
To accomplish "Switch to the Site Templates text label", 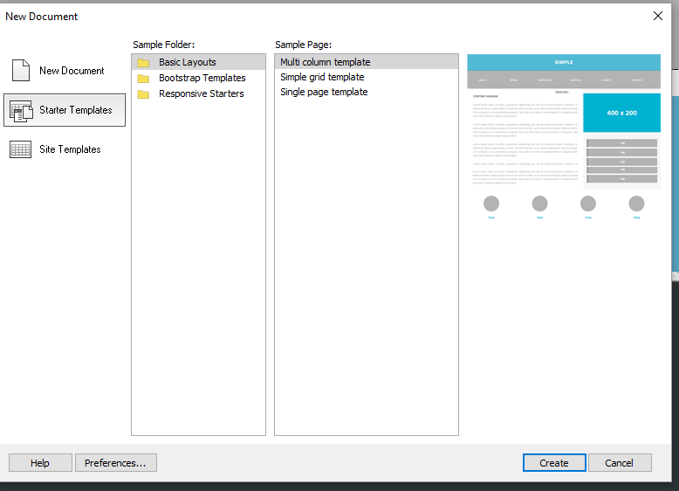I will [70, 149].
